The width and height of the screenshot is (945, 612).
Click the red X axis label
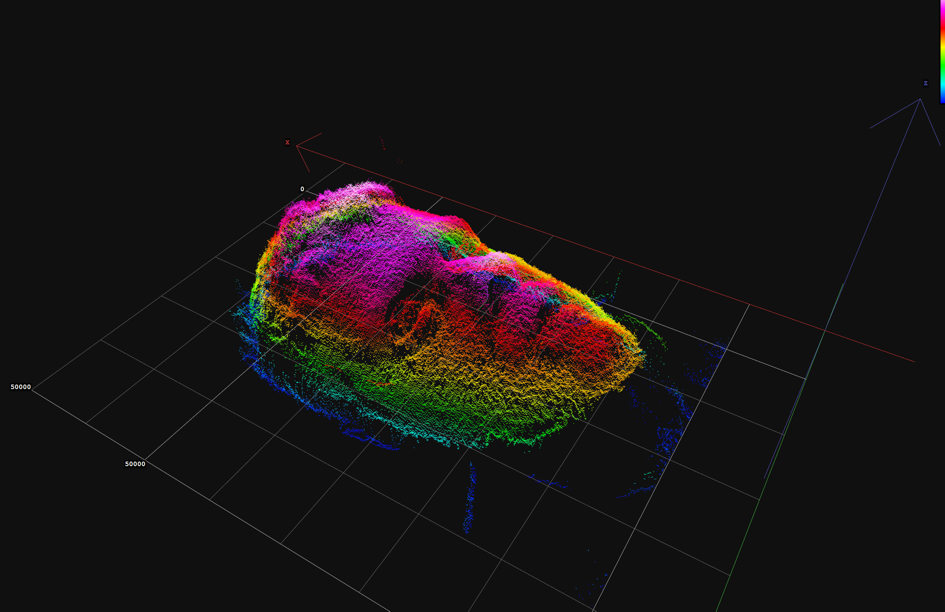pos(288,142)
